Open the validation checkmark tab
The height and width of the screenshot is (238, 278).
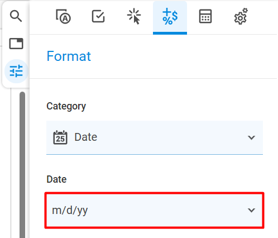[98, 16]
